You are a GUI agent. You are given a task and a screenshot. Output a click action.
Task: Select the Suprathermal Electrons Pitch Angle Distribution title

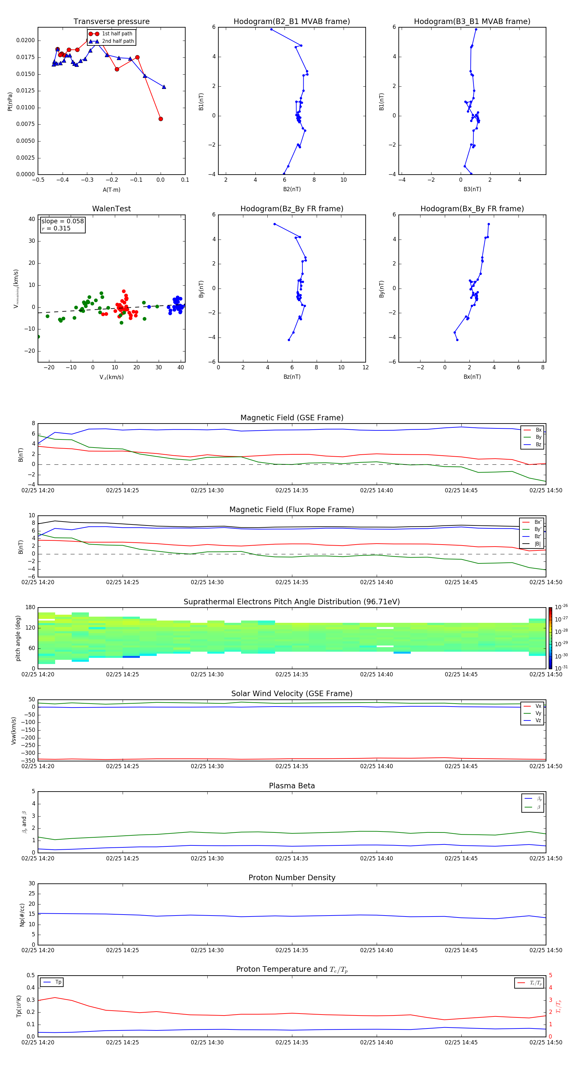[x=292, y=602]
